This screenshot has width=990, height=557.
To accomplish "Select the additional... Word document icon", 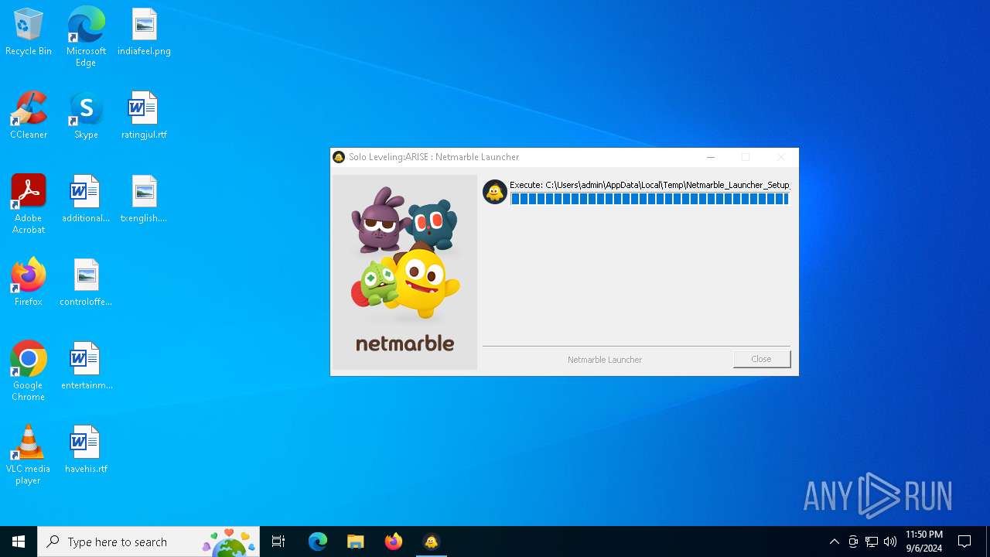I will [x=86, y=199].
